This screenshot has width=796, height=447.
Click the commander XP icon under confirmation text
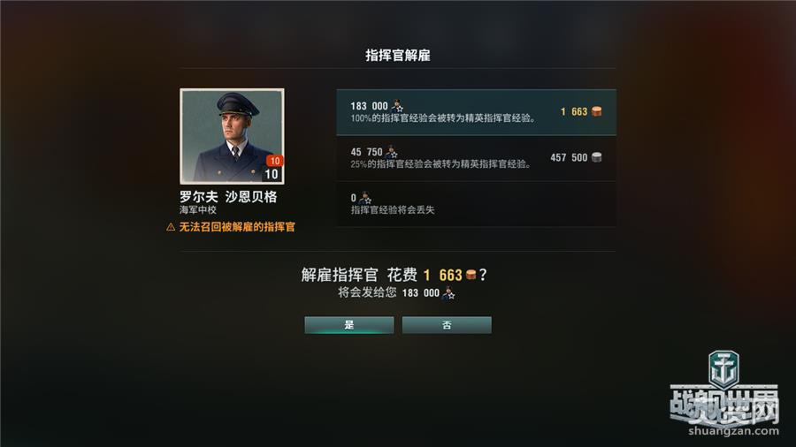point(448,293)
